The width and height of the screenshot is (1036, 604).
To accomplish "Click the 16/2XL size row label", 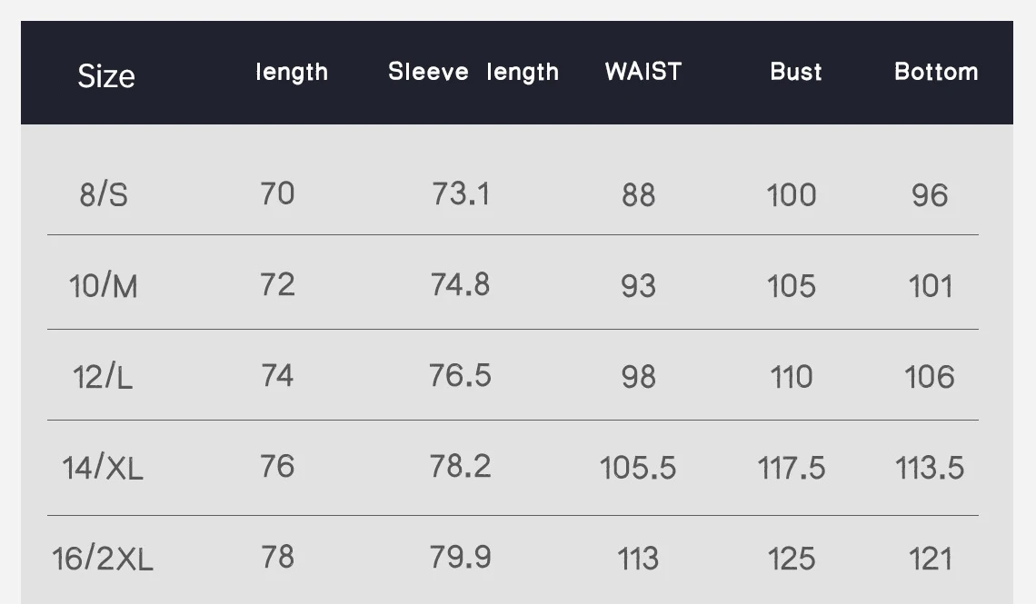I will click(x=104, y=559).
